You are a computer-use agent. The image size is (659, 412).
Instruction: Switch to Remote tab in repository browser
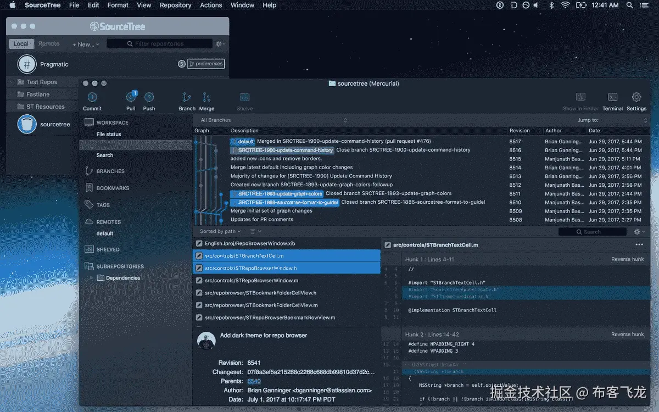coord(49,44)
